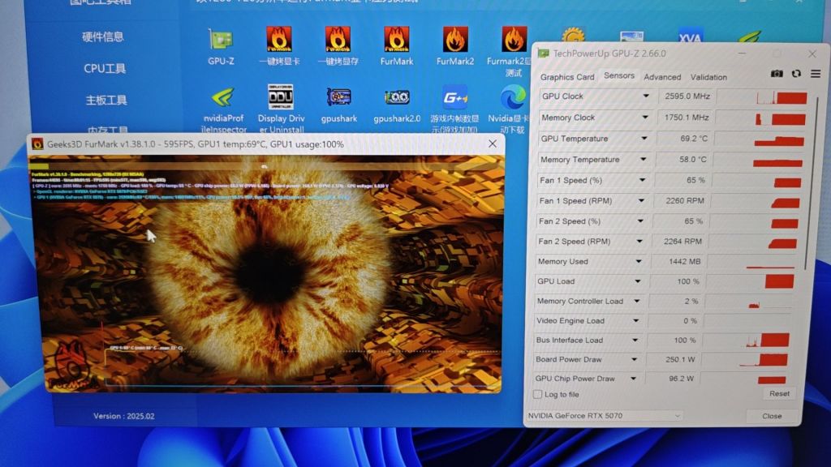This screenshot has height=467, width=831.
Task: Open the GPU-Z launcher icon
Action: (221, 42)
